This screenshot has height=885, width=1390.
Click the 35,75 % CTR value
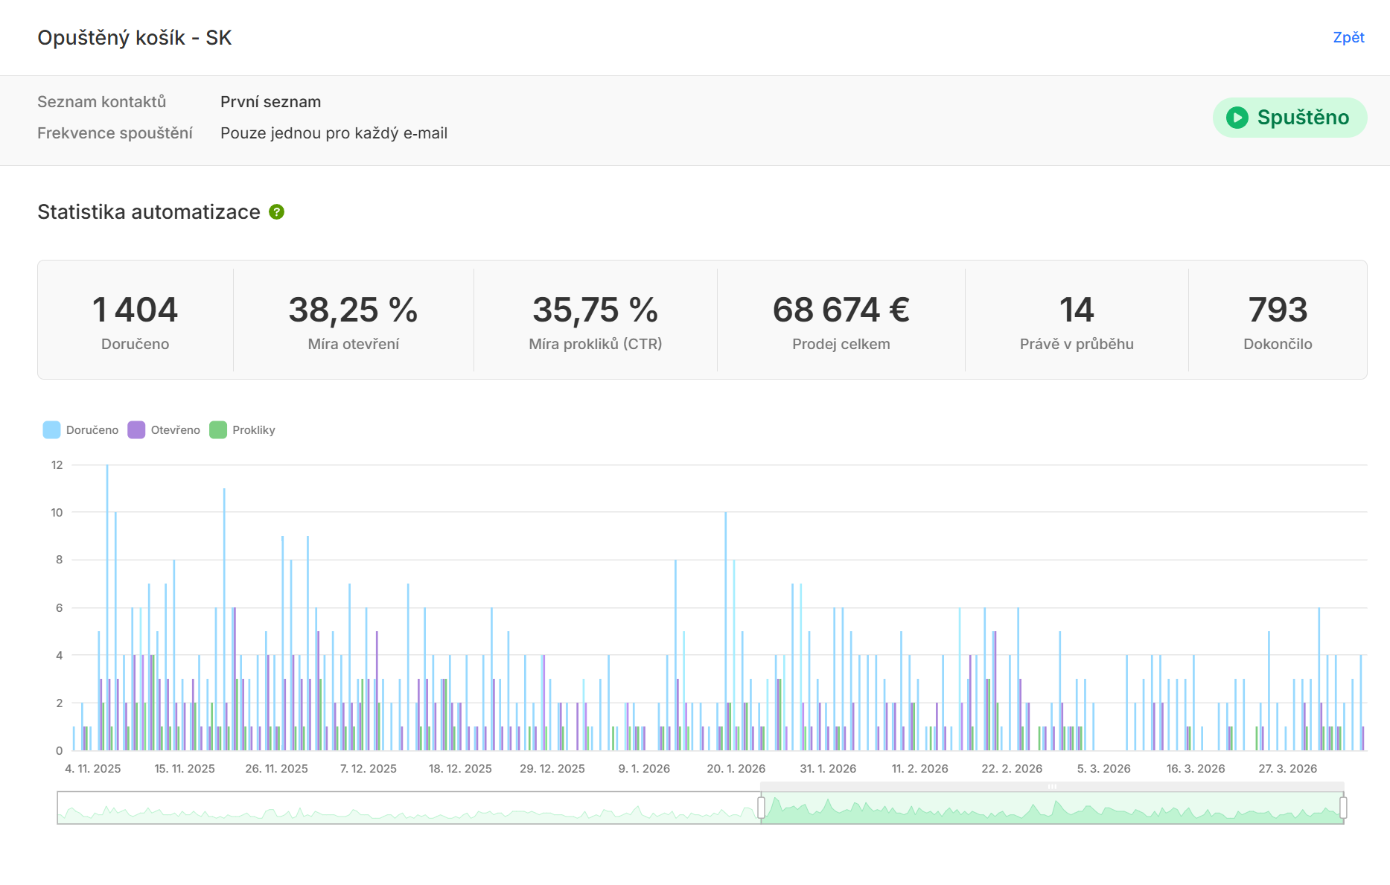(596, 310)
